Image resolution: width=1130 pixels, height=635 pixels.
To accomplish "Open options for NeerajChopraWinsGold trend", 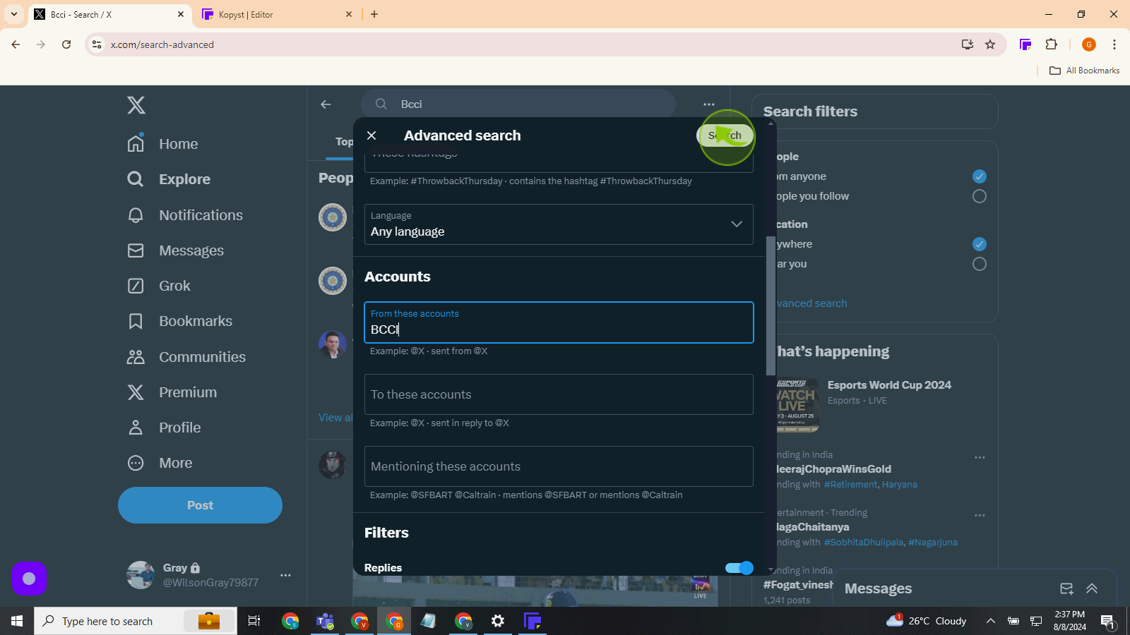I will [980, 457].
